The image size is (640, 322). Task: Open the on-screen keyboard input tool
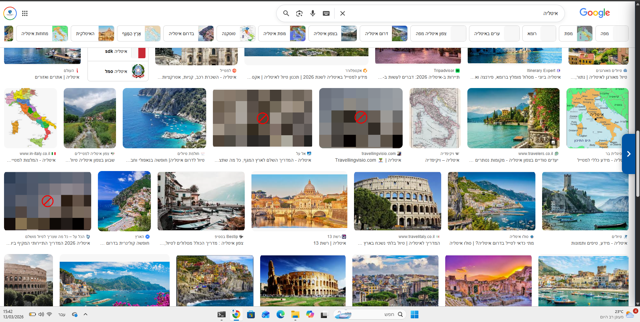(x=326, y=13)
